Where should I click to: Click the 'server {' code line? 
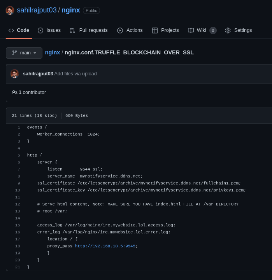coord(47,162)
